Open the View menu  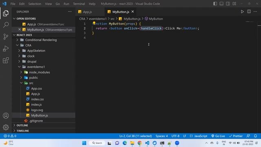(48, 4)
